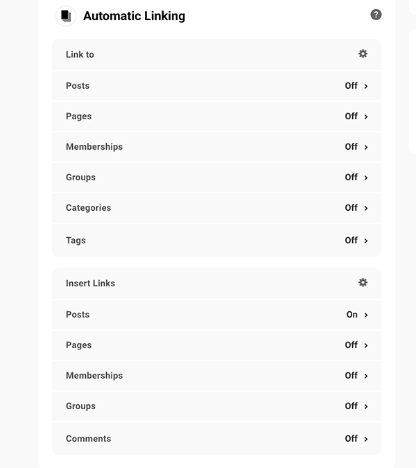
Task: Expand Tags row chevron arrow
Action: tap(366, 241)
